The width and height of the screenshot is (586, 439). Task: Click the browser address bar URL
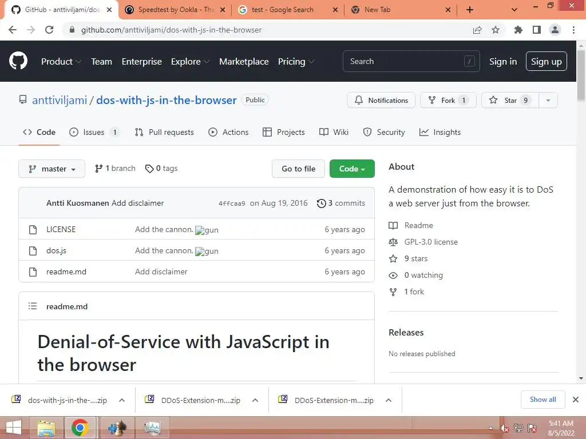(171, 30)
